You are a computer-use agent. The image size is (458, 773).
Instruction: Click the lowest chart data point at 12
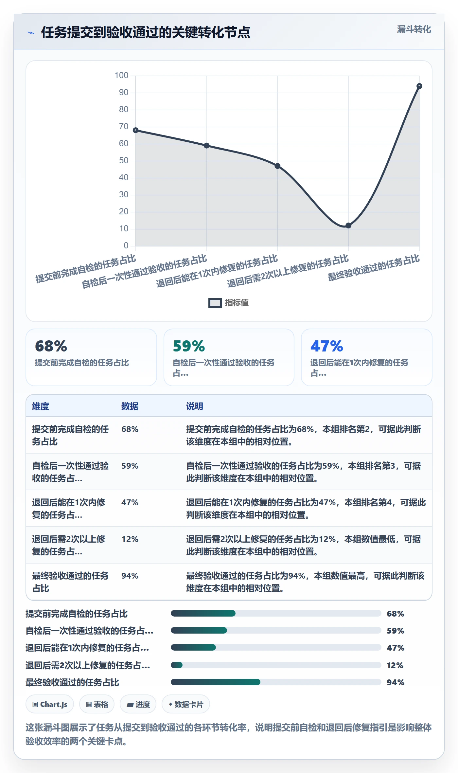348,225
